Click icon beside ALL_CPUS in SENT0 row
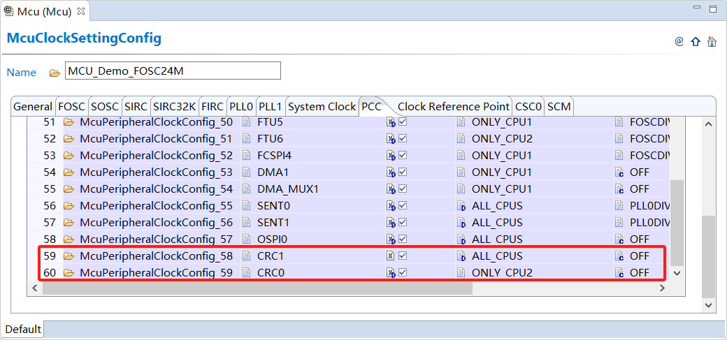The height and width of the screenshot is (340, 727). (461, 206)
